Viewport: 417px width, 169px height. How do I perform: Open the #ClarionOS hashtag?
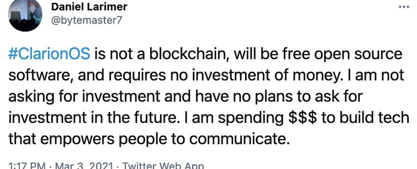click(49, 54)
